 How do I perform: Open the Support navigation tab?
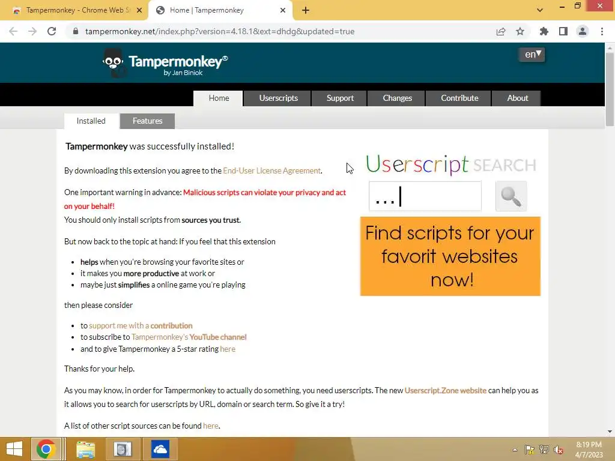click(340, 98)
